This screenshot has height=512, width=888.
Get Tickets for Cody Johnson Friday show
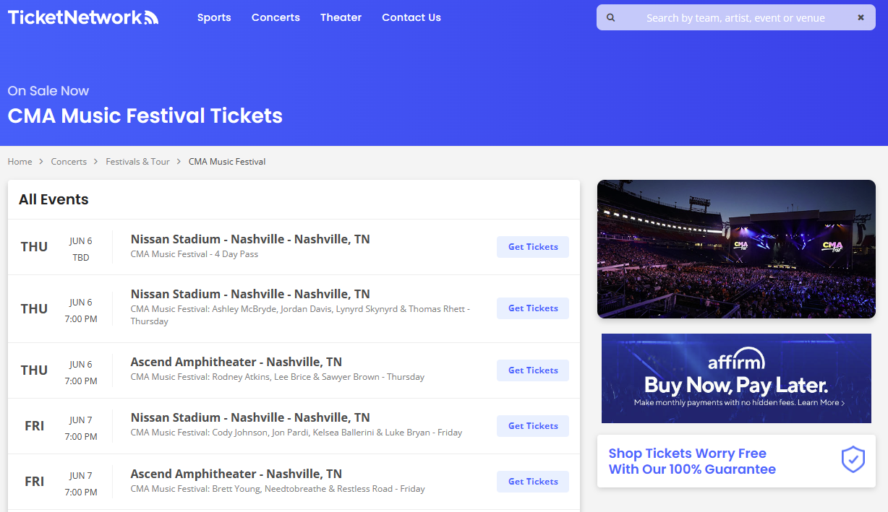[533, 426]
